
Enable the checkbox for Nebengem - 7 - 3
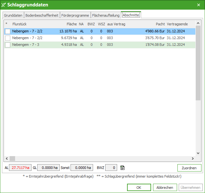pyautogui.click(x=8, y=45)
